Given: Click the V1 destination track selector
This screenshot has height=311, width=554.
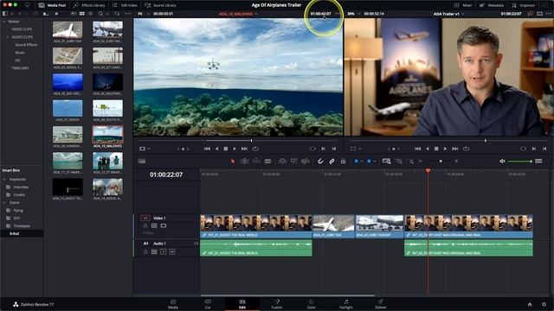Looking at the screenshot, I should (145, 218).
